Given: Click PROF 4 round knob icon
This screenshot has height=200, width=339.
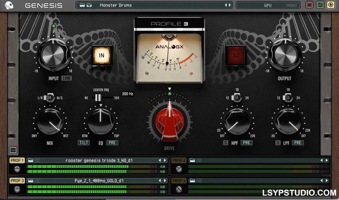Looking at the screenshot, I should pos(179,189).
